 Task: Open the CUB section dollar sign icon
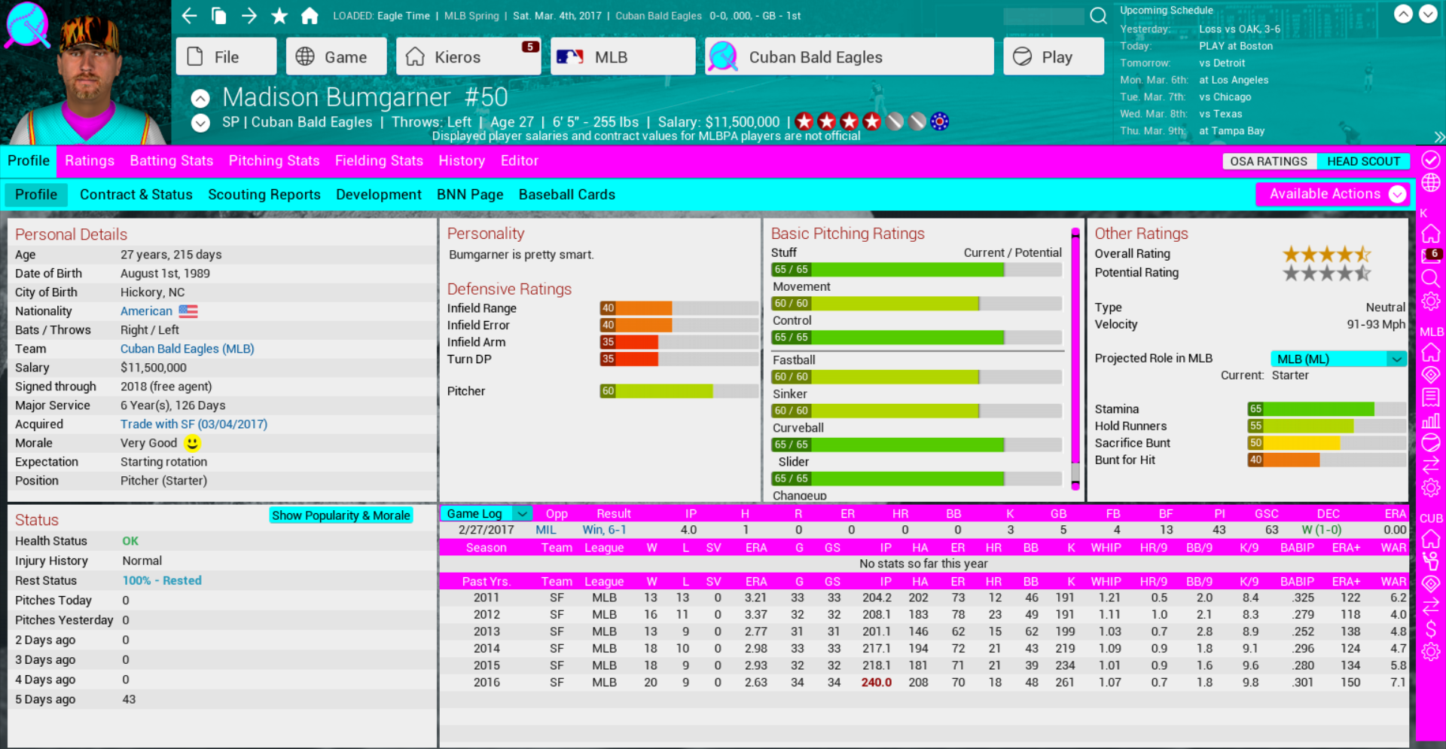click(x=1431, y=628)
